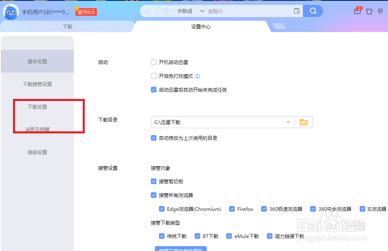This screenshot has height=251, width=388.
Task: Open 下载接管设置 in sidebar
Action: pyautogui.click(x=37, y=84)
